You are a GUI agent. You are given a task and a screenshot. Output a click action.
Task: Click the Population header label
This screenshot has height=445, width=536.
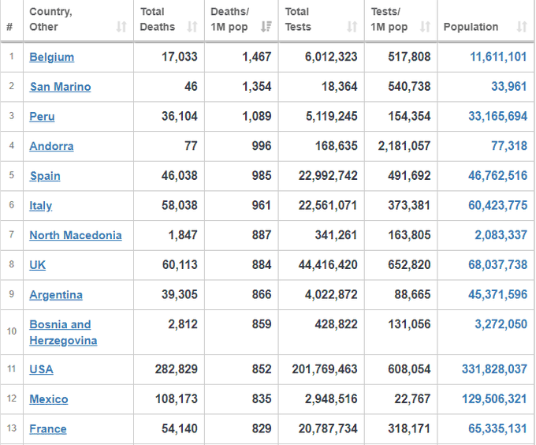click(x=471, y=27)
